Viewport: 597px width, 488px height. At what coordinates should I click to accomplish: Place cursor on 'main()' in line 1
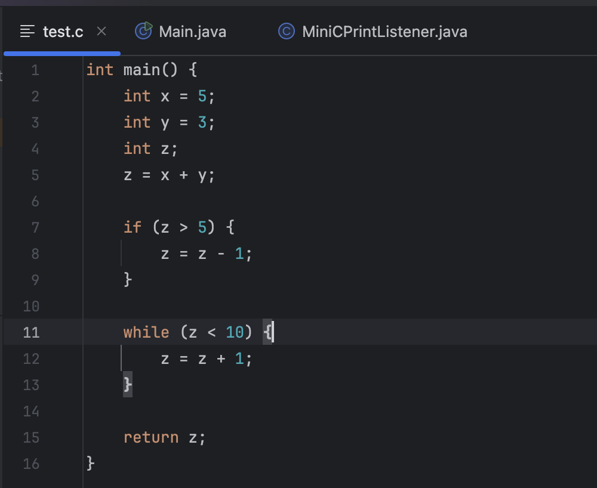[x=150, y=70]
